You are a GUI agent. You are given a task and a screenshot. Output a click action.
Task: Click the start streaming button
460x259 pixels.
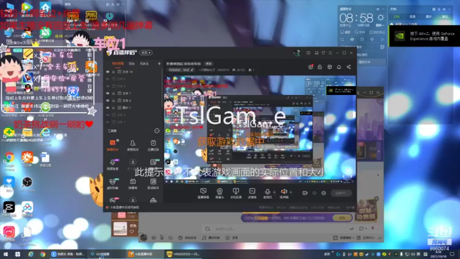point(341,193)
